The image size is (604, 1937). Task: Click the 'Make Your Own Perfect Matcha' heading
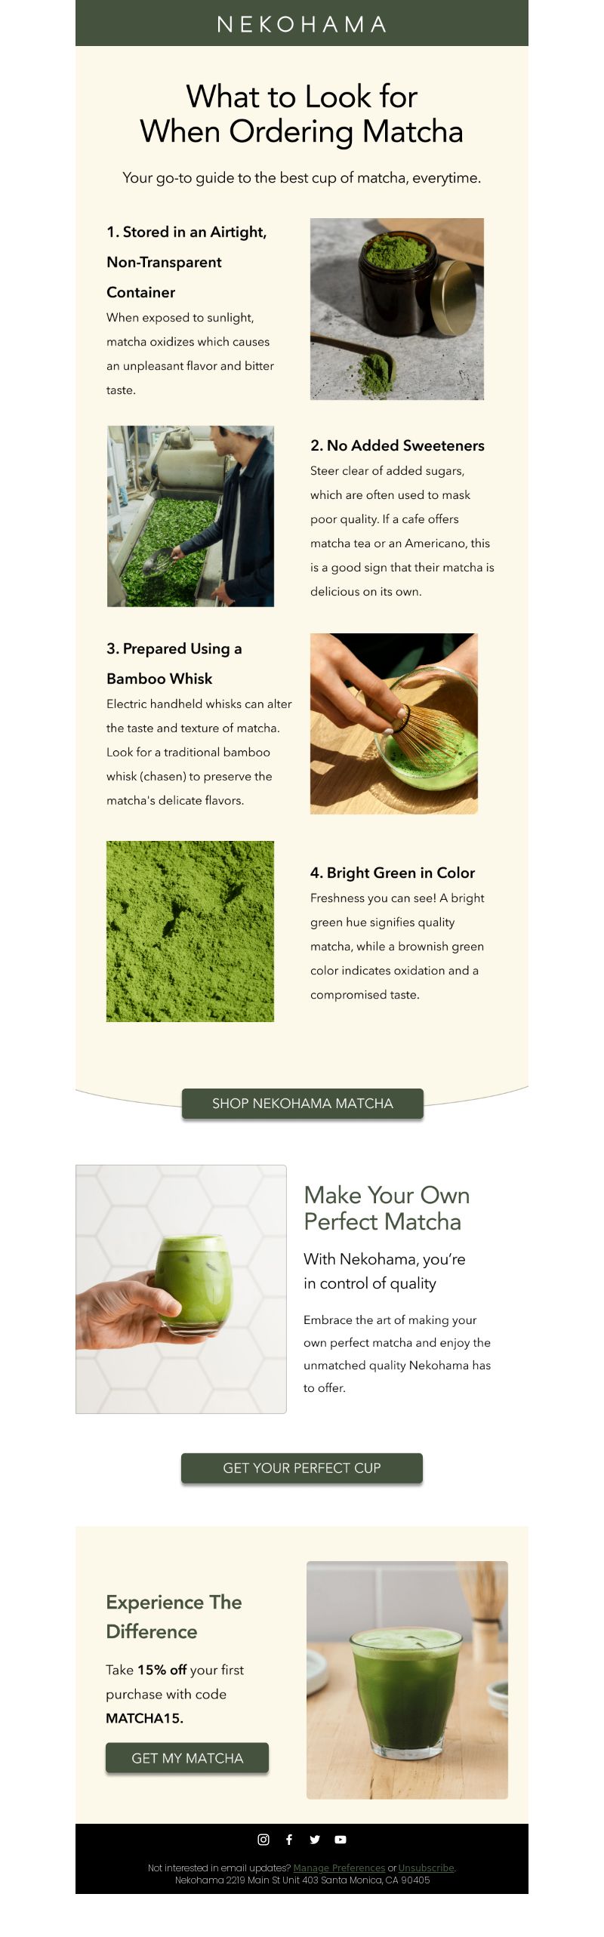[387, 1209]
